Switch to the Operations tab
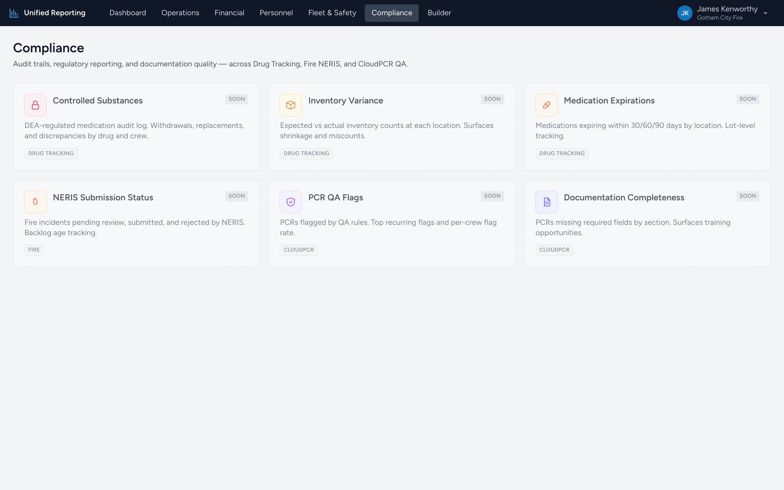This screenshot has width=784, height=490. coord(180,13)
